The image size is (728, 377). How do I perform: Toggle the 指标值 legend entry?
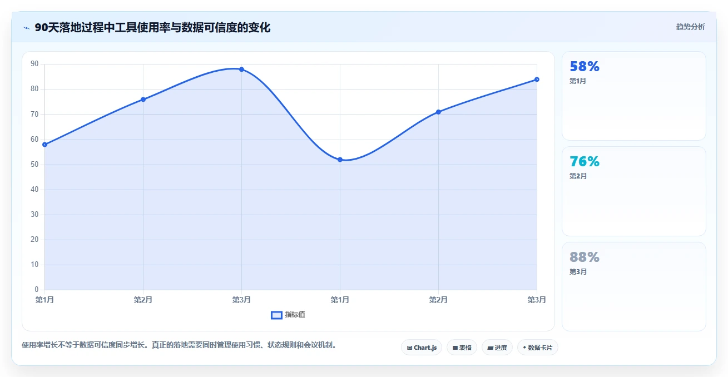click(x=288, y=315)
